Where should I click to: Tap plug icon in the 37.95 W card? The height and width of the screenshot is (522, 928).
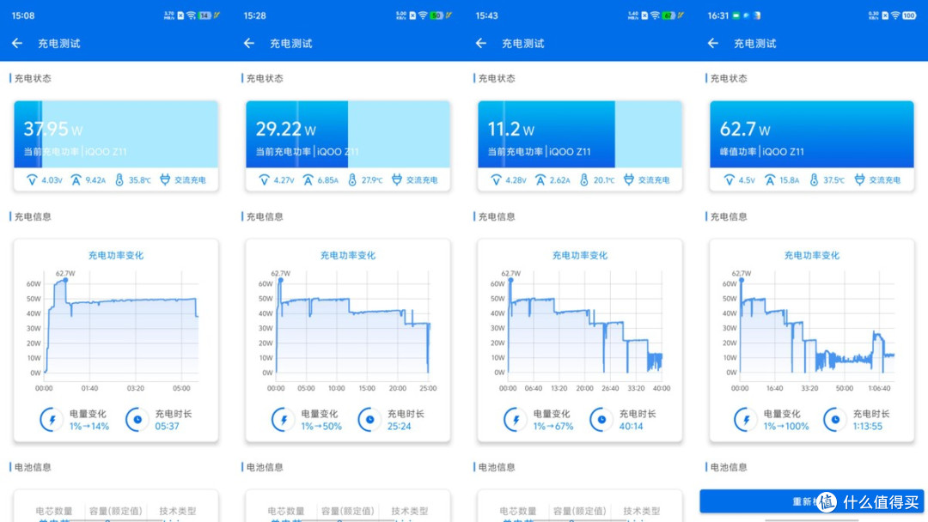tap(165, 179)
